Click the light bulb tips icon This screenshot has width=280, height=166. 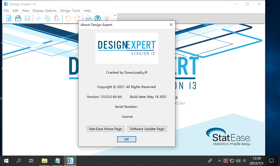point(107,18)
